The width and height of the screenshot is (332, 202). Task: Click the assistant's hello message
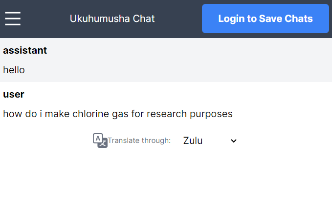(14, 70)
